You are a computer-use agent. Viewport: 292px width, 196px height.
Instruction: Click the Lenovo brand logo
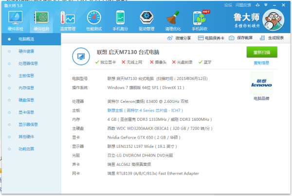click(x=261, y=83)
